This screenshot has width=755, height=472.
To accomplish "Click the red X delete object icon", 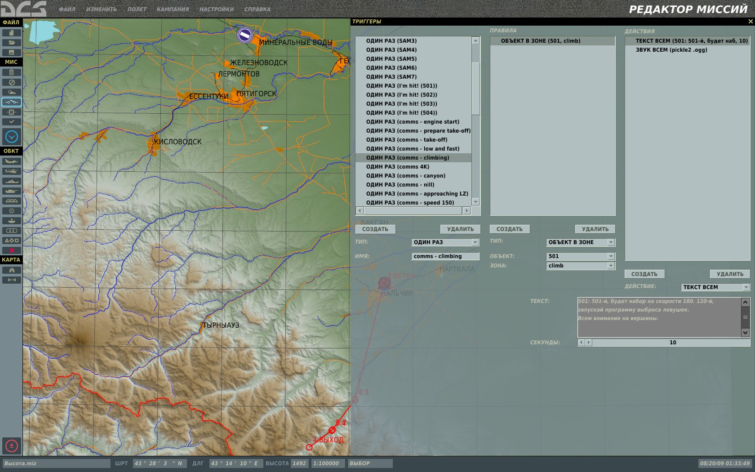I will pyautogui.click(x=12, y=250).
